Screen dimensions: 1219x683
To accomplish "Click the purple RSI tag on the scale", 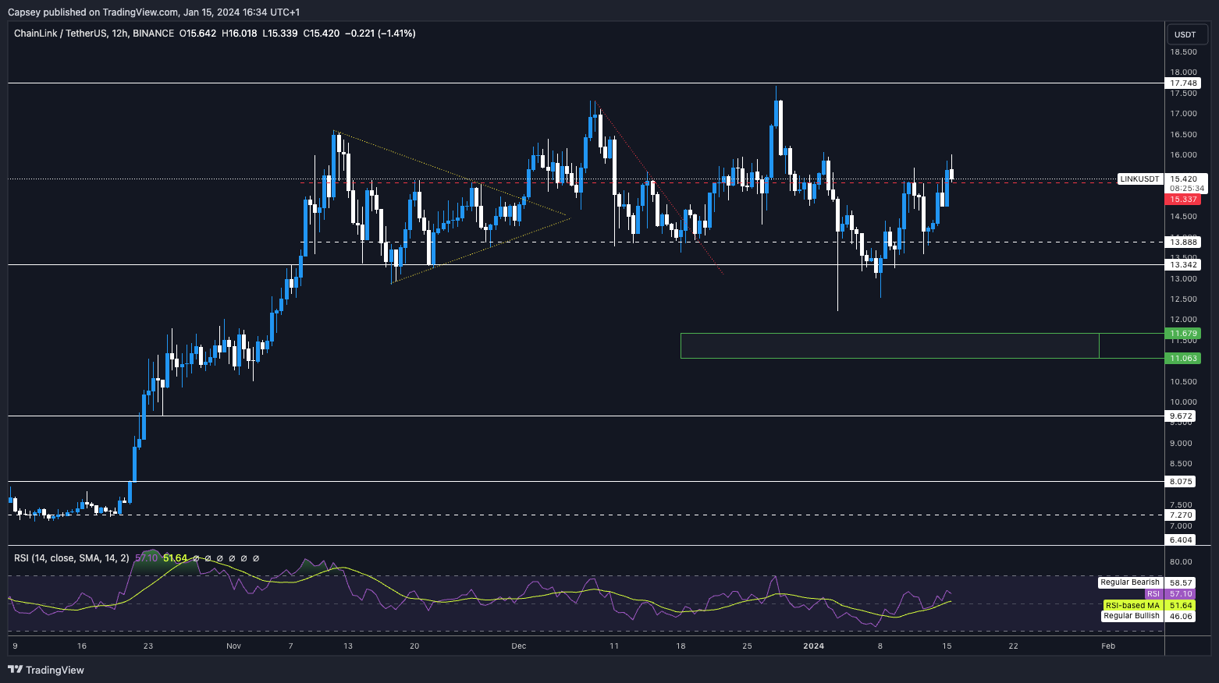I will pos(1153,594).
